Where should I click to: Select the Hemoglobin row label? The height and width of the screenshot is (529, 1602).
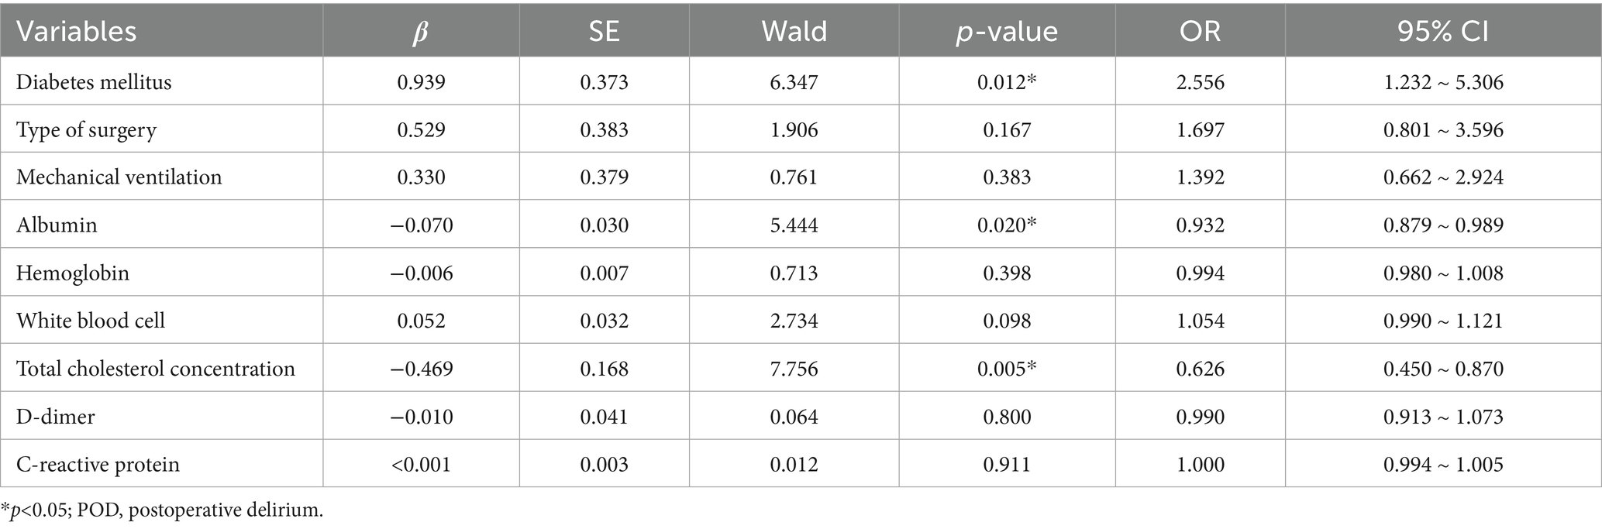point(73,273)
